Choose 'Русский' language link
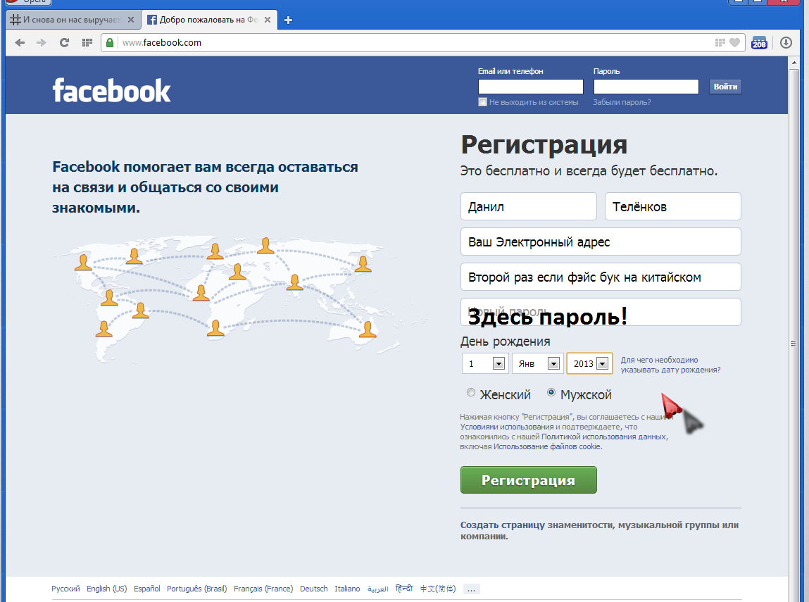This screenshot has width=809, height=602. [x=65, y=589]
